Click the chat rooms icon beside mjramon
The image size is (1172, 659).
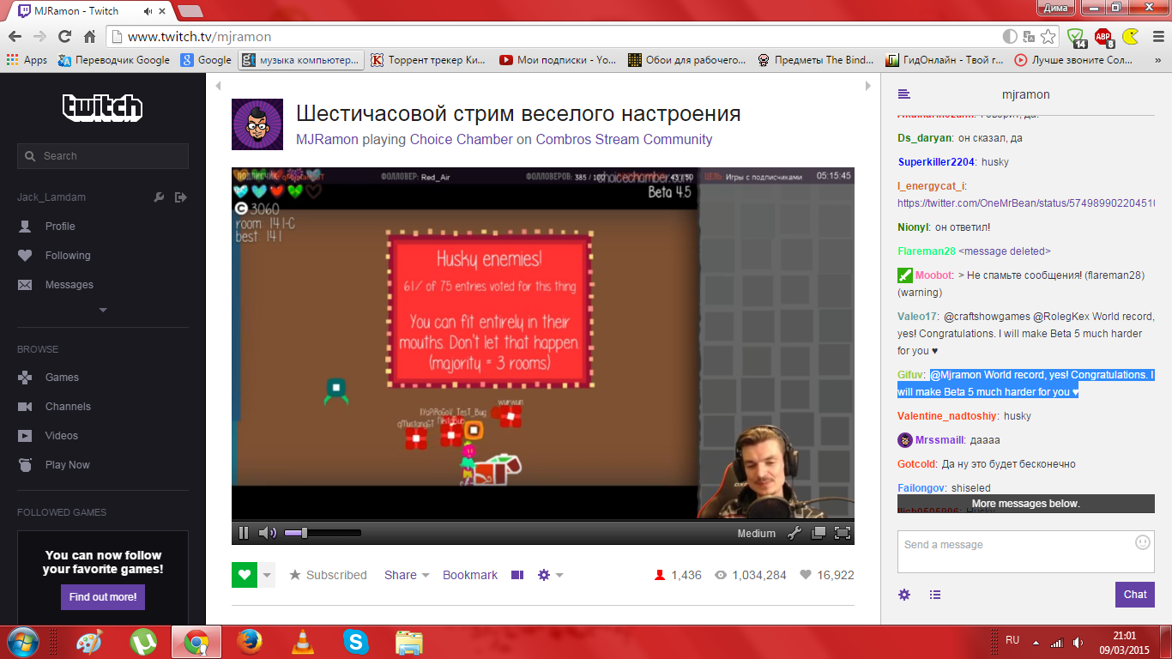[903, 94]
